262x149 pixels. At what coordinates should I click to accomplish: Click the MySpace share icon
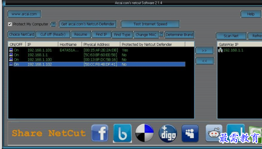pos(190,133)
